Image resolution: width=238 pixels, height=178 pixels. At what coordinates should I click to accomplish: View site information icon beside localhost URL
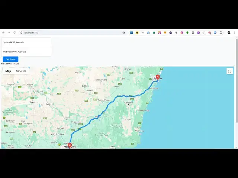pyautogui.click(x=21, y=33)
